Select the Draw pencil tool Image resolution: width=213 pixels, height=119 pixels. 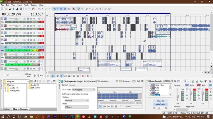click(79, 9)
